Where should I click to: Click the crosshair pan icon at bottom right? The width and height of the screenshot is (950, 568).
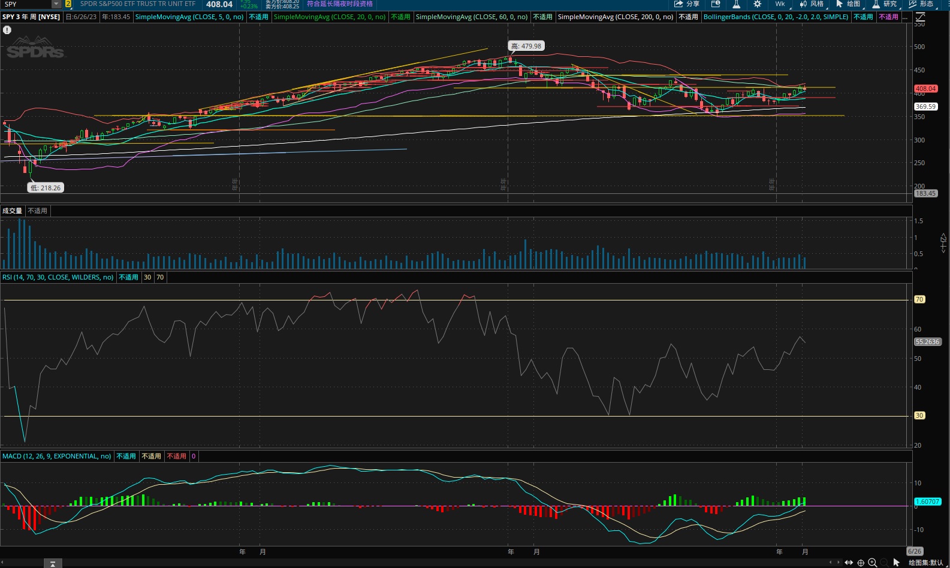[861, 563]
